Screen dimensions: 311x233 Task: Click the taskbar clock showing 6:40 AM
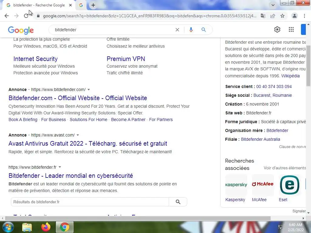(x=296, y=227)
